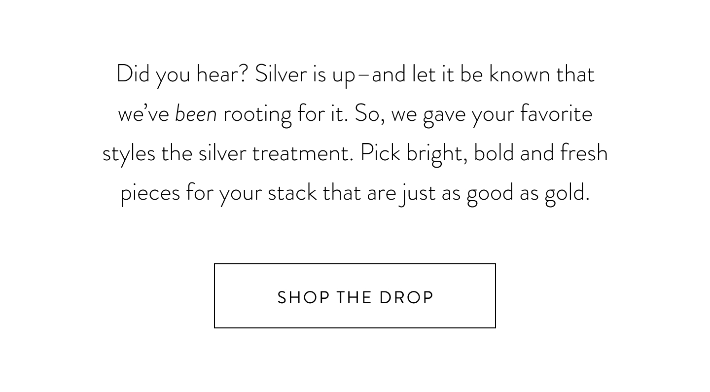Click the word "fresh" ending third line
Screen dimensions: 710x392
tap(584, 153)
